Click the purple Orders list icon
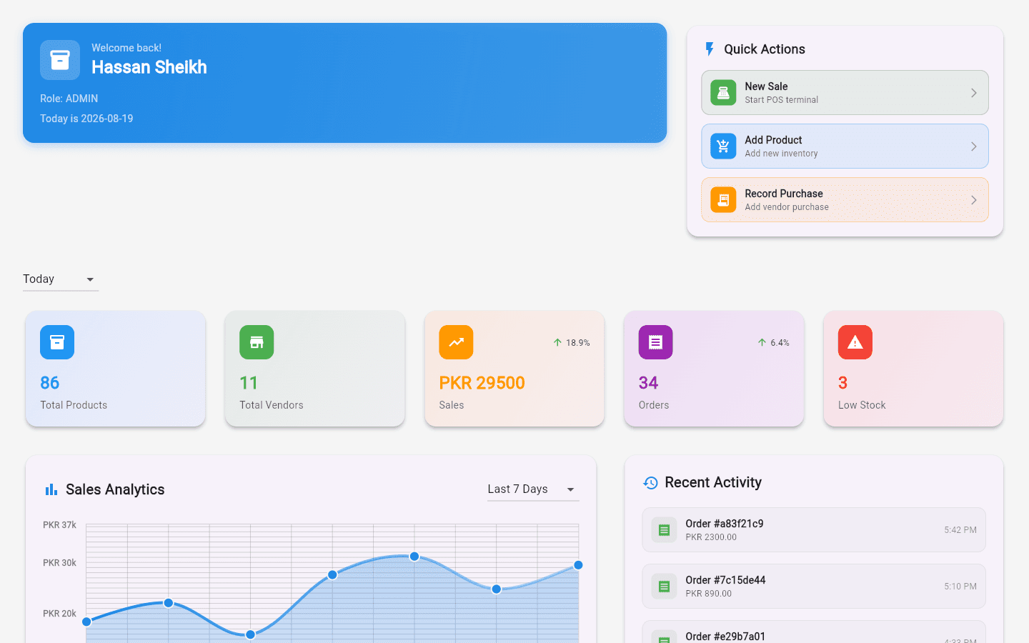This screenshot has width=1029, height=643. coord(655,342)
